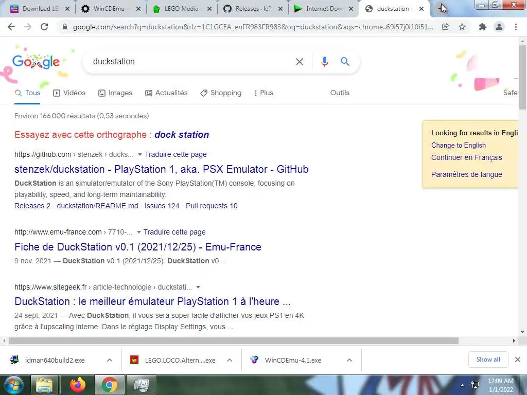
Task: Expand the Plus filters menu
Action: tap(263, 93)
